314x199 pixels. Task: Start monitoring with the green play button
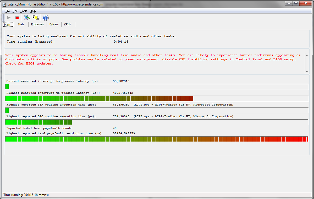click(9, 17)
